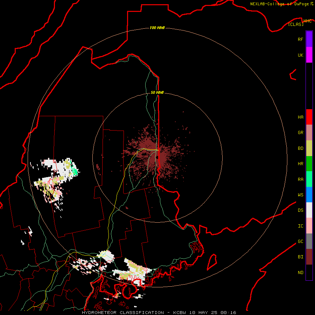The height and width of the screenshot is (315, 315).
Task: Click the IC legend label
Action: [300, 226]
